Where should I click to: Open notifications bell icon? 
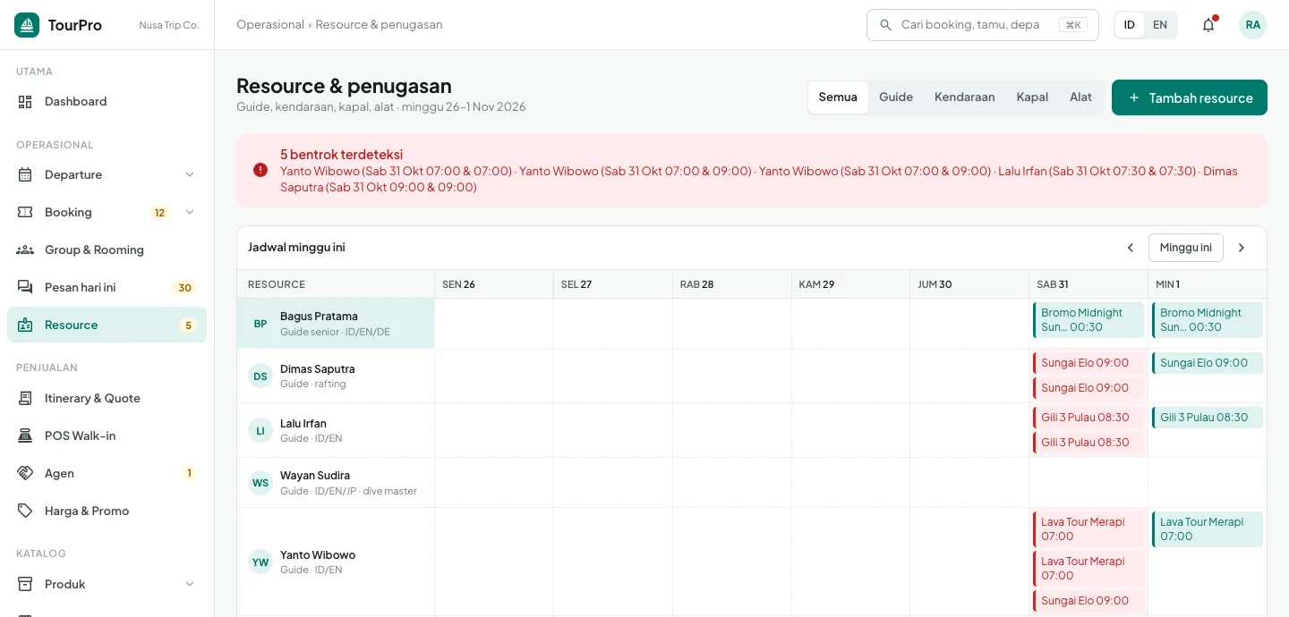tap(1208, 25)
